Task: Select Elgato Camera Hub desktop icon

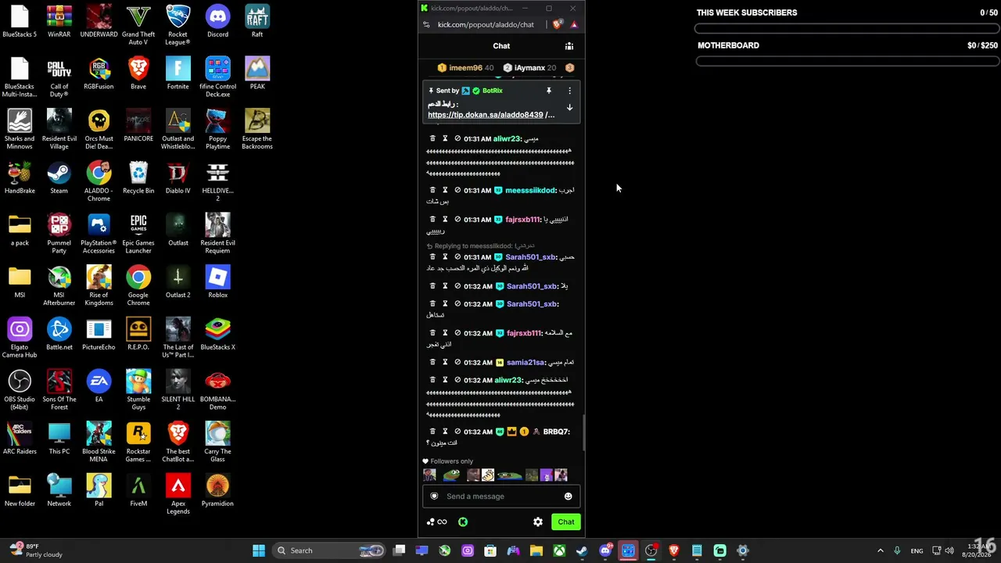Action: click(20, 338)
